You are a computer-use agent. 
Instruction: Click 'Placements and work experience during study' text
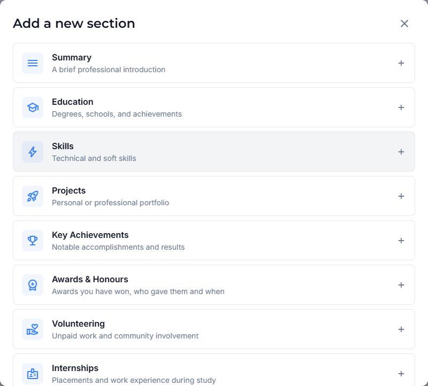pos(134,380)
